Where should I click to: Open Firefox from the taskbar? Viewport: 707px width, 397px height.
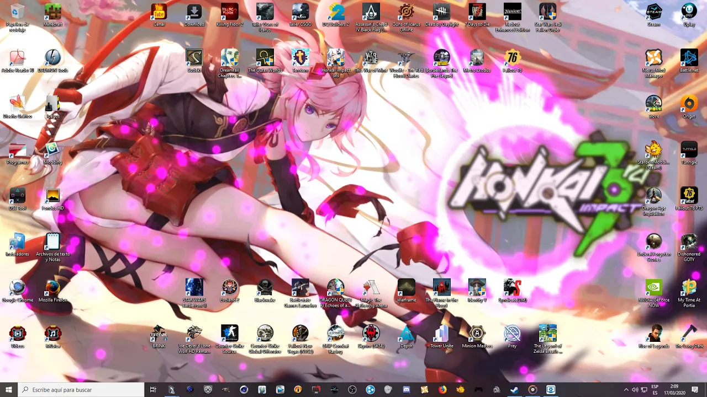[x=442, y=390]
